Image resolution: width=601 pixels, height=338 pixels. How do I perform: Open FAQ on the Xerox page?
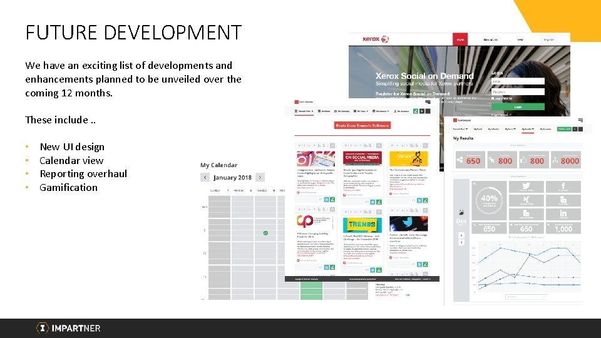click(x=520, y=39)
